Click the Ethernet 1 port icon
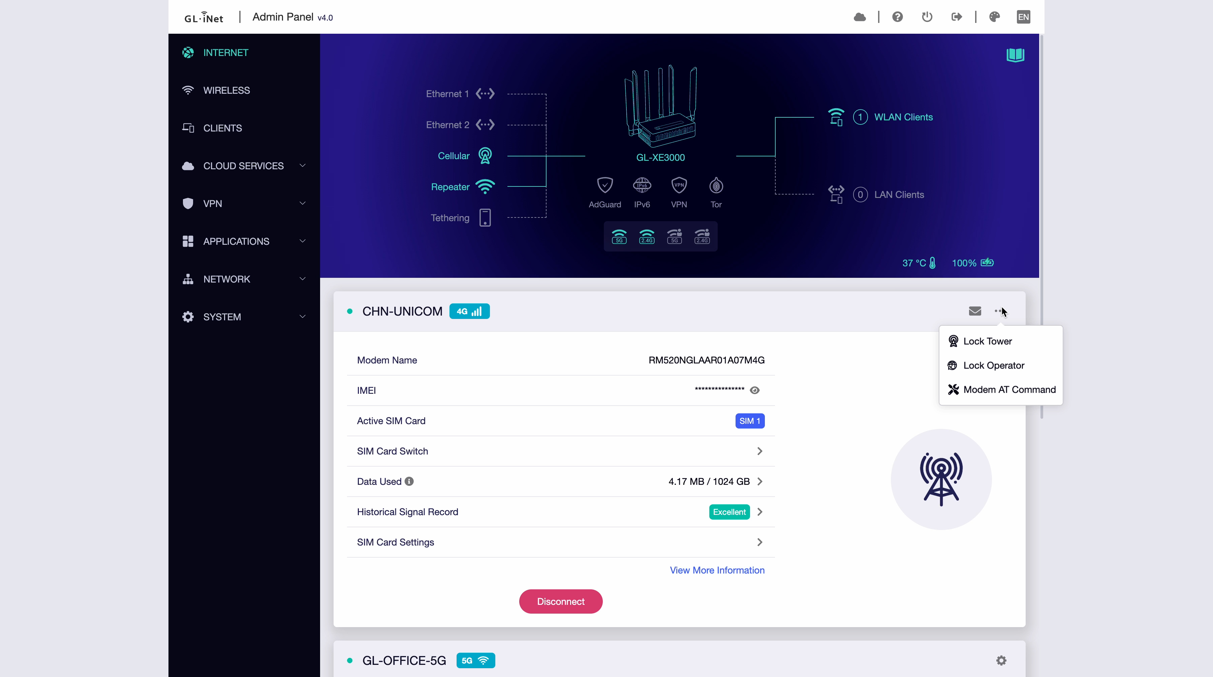This screenshot has height=677, width=1213. pyautogui.click(x=485, y=94)
